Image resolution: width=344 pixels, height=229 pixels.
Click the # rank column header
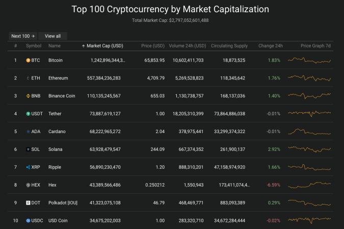[16, 46]
